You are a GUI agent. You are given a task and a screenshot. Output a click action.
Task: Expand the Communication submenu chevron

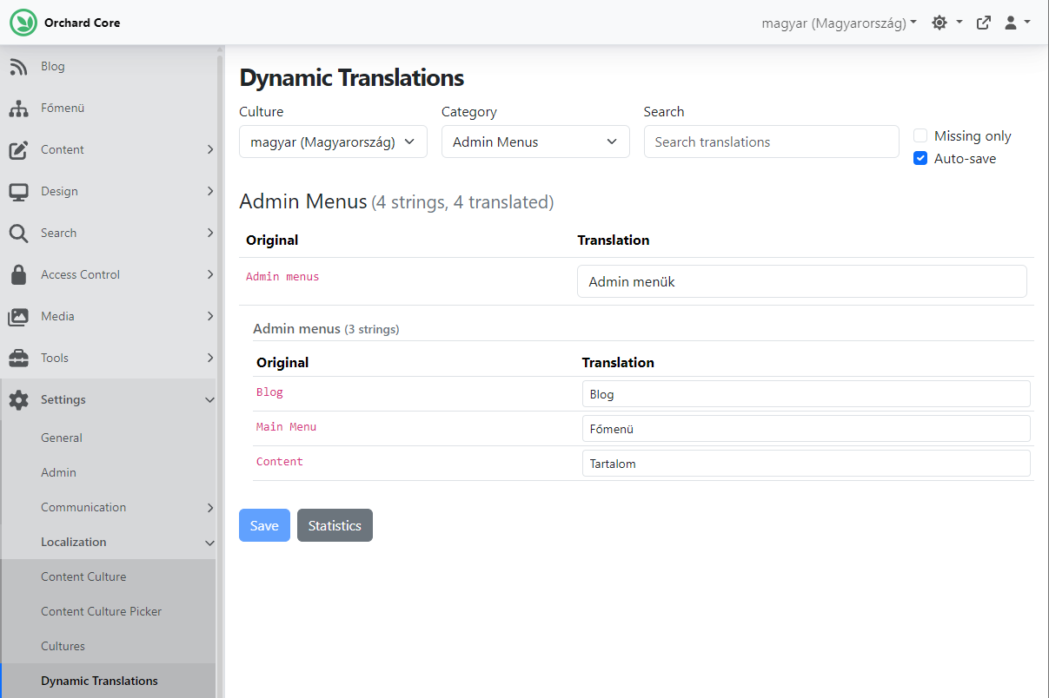(209, 507)
